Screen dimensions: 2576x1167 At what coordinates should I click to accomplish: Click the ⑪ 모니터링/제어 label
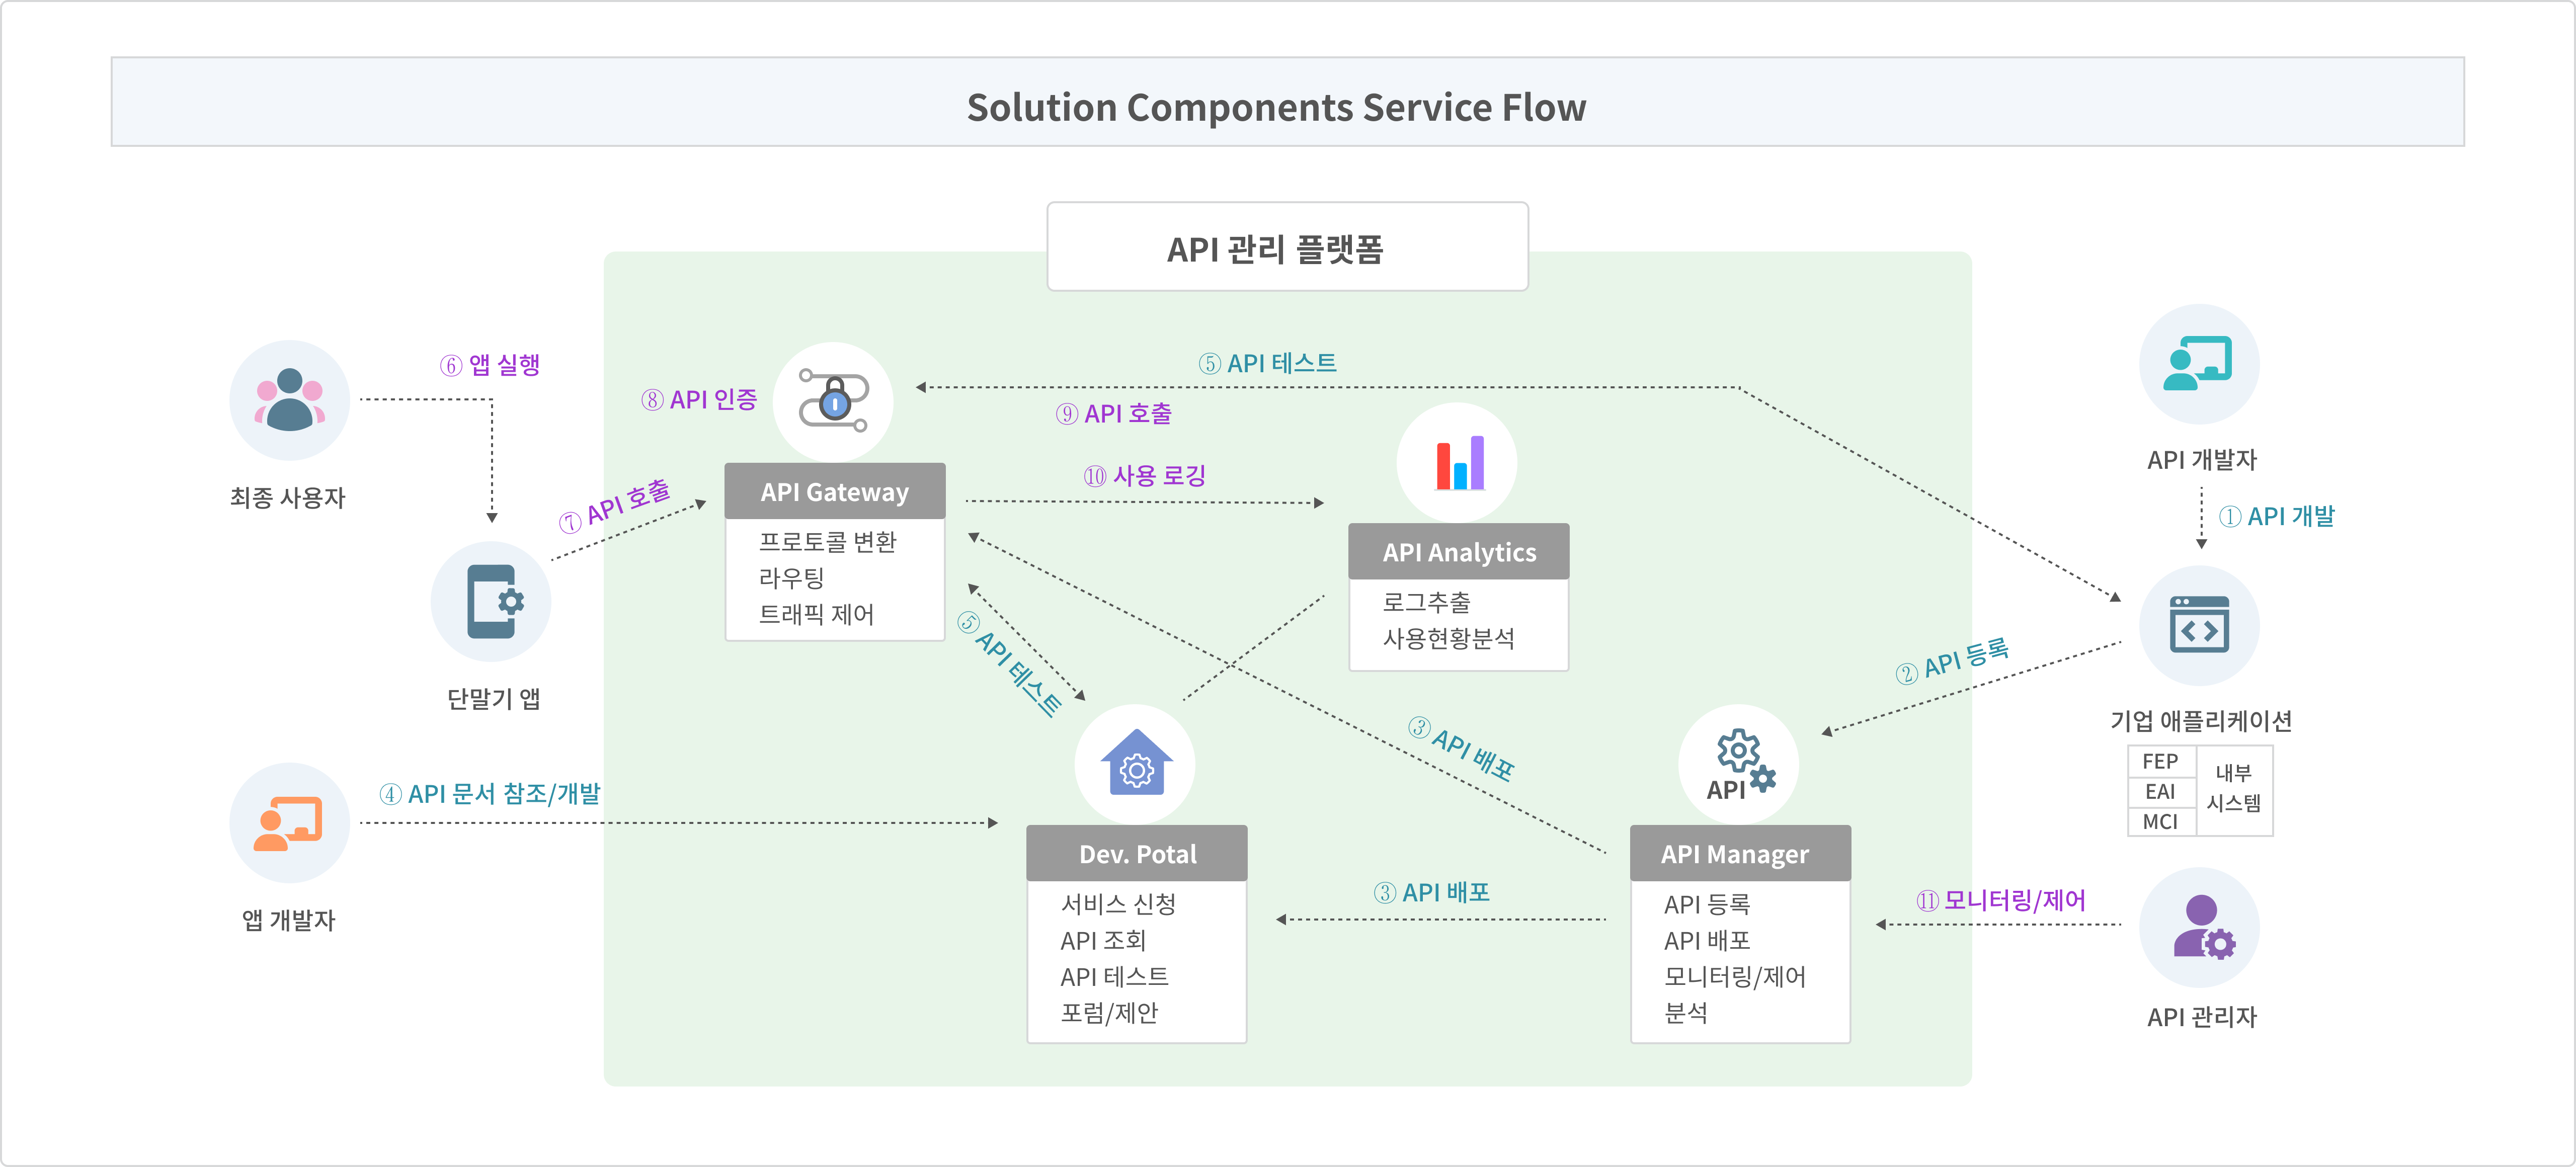(x=2000, y=900)
